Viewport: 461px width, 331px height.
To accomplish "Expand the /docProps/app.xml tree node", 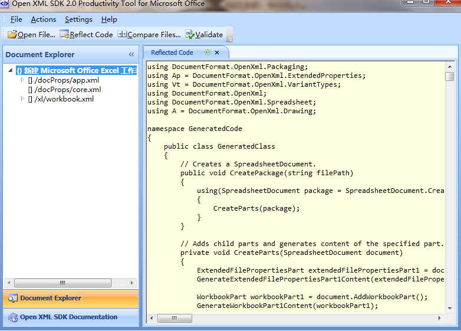I will [22, 80].
